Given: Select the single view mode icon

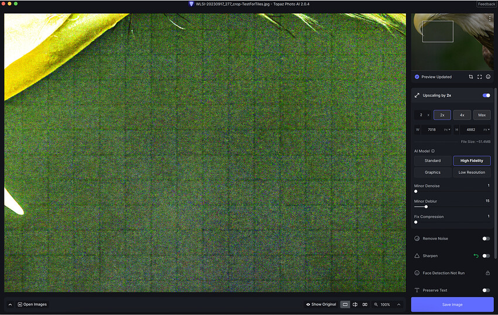Looking at the screenshot, I should (x=345, y=304).
